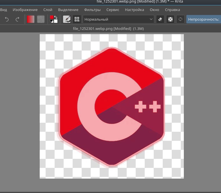
Task: Click the C++ logo on the canvas
Action: pos(112,107)
